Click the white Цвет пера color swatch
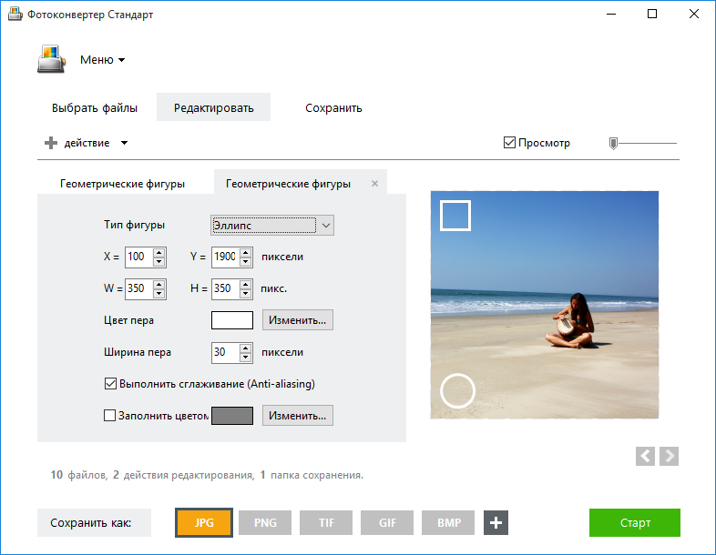Image resolution: width=716 pixels, height=555 pixels. [x=232, y=320]
